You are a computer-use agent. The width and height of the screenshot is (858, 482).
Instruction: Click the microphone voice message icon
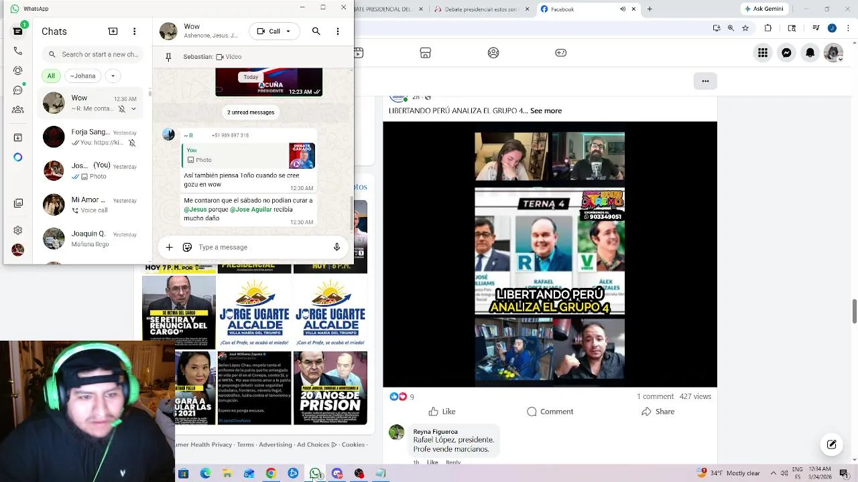tap(336, 247)
